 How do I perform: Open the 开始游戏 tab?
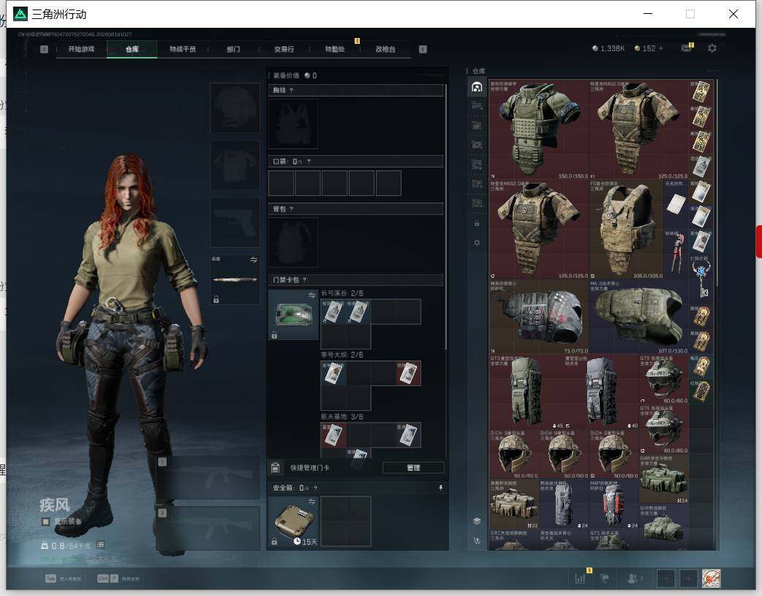(81, 49)
